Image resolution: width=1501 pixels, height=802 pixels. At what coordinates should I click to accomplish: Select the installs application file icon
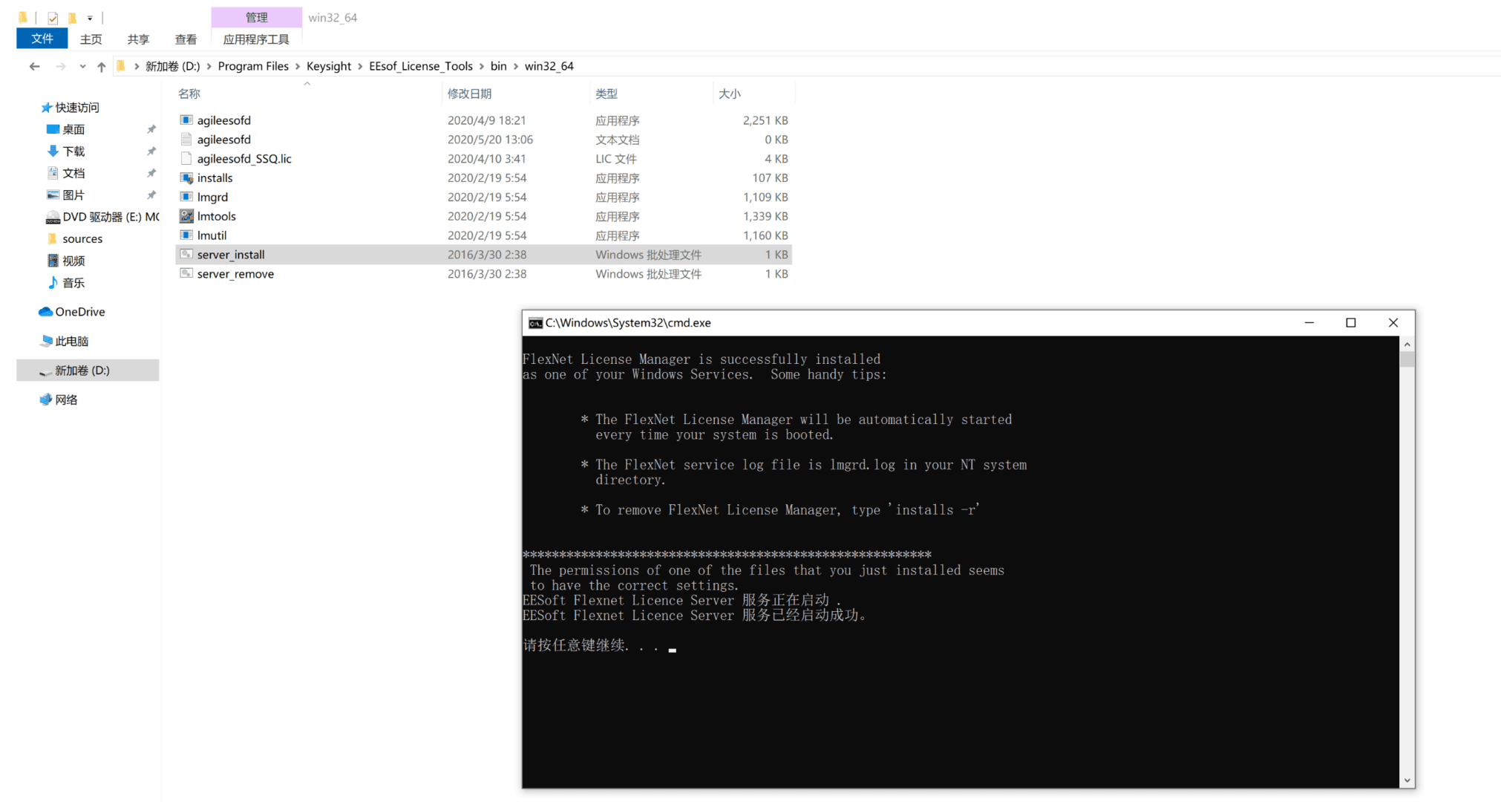[186, 178]
